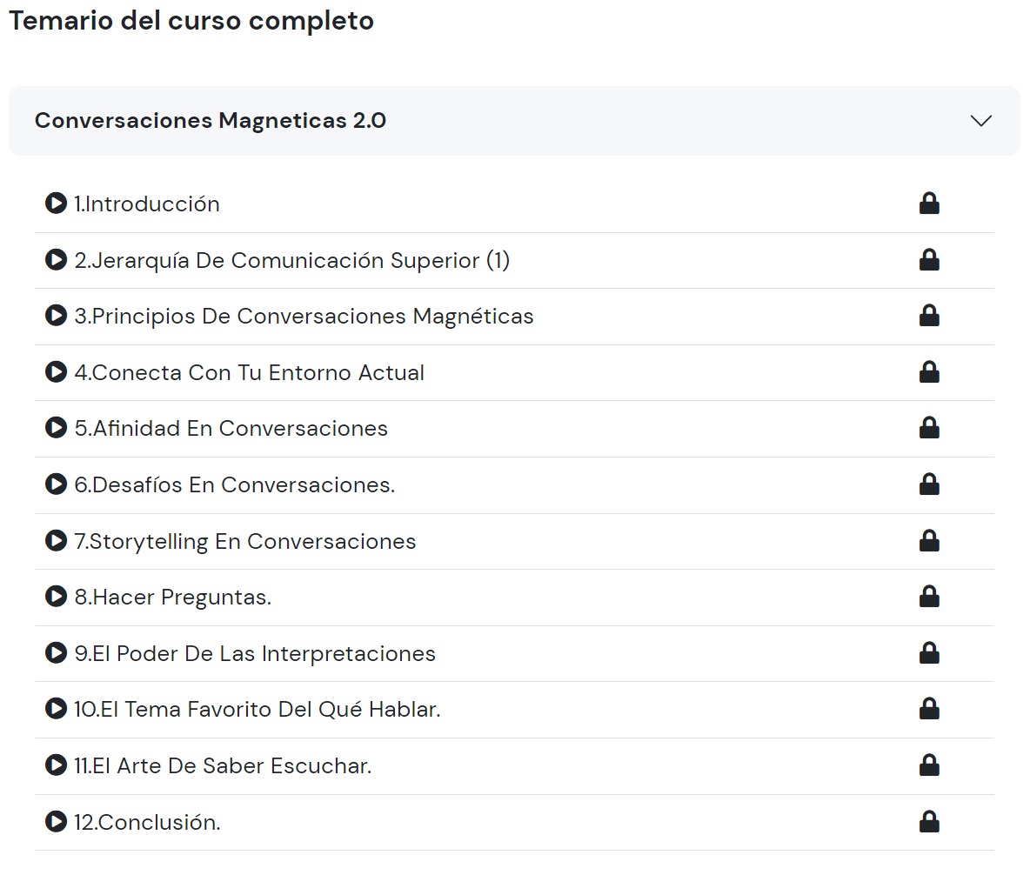The width and height of the screenshot is (1030, 875).
Task: Click the Conversaciones Magneticas 2.0 section title
Action: coord(211,121)
